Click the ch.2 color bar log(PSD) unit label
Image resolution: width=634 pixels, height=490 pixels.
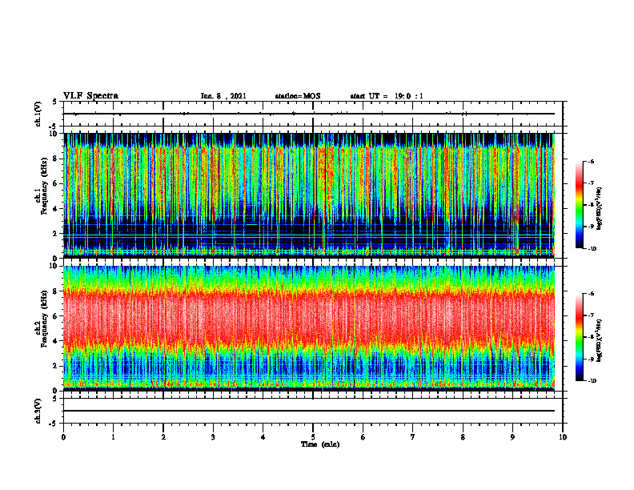(600, 340)
